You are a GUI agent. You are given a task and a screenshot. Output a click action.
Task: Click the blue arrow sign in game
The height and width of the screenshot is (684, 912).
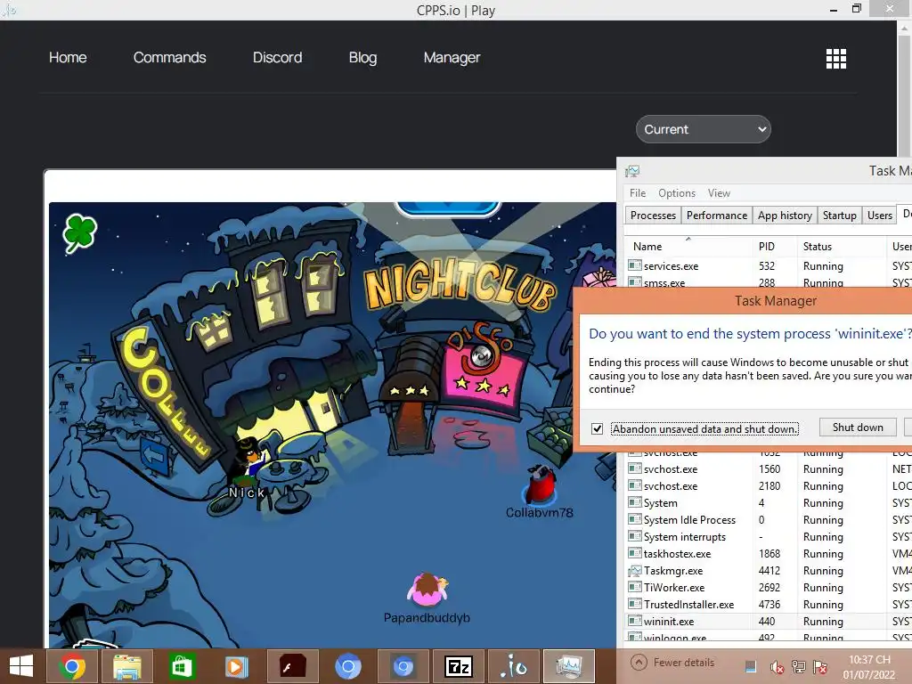coord(155,457)
